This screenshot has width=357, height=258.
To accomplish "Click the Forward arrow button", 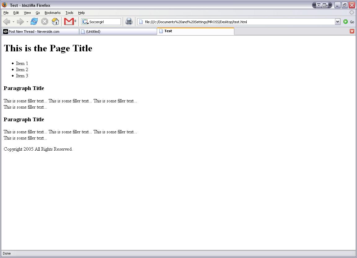I will pos(20,22).
